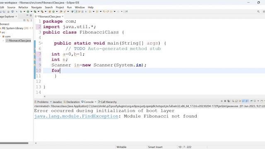265x149 pixels.
Task: Close the Console tab
Action: point(96,102)
